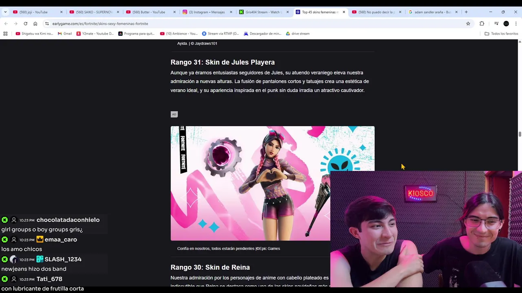522x293 pixels.
Task: Open a new browser tab
Action: pos(466,12)
